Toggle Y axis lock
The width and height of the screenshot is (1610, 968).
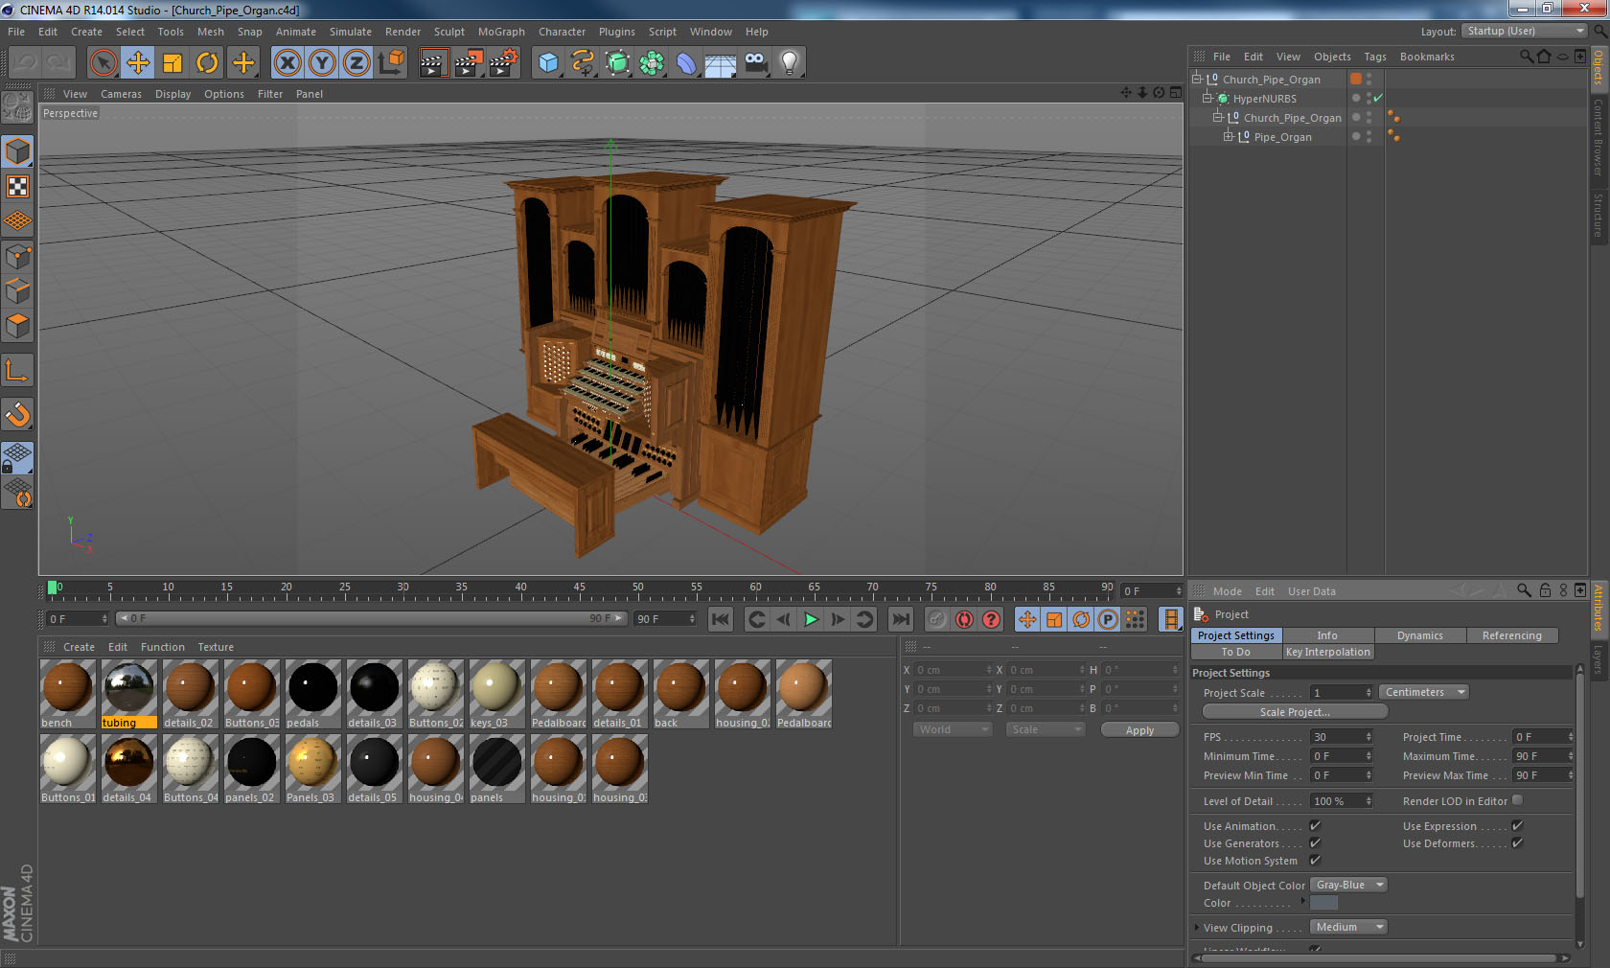pos(322,63)
